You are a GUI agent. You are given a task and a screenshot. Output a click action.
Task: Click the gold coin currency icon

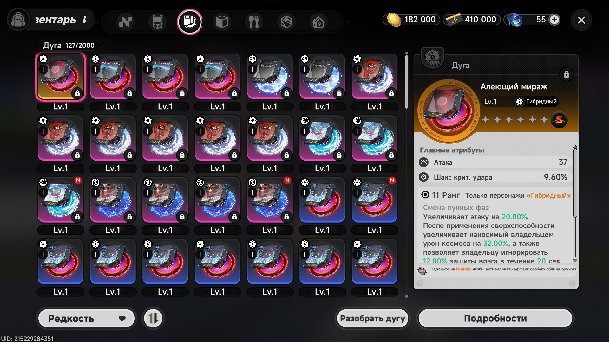[394, 20]
